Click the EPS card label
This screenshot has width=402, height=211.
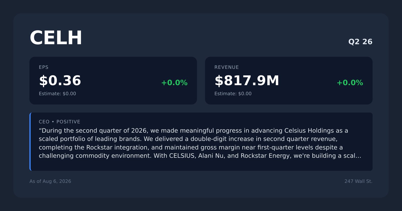coord(44,67)
